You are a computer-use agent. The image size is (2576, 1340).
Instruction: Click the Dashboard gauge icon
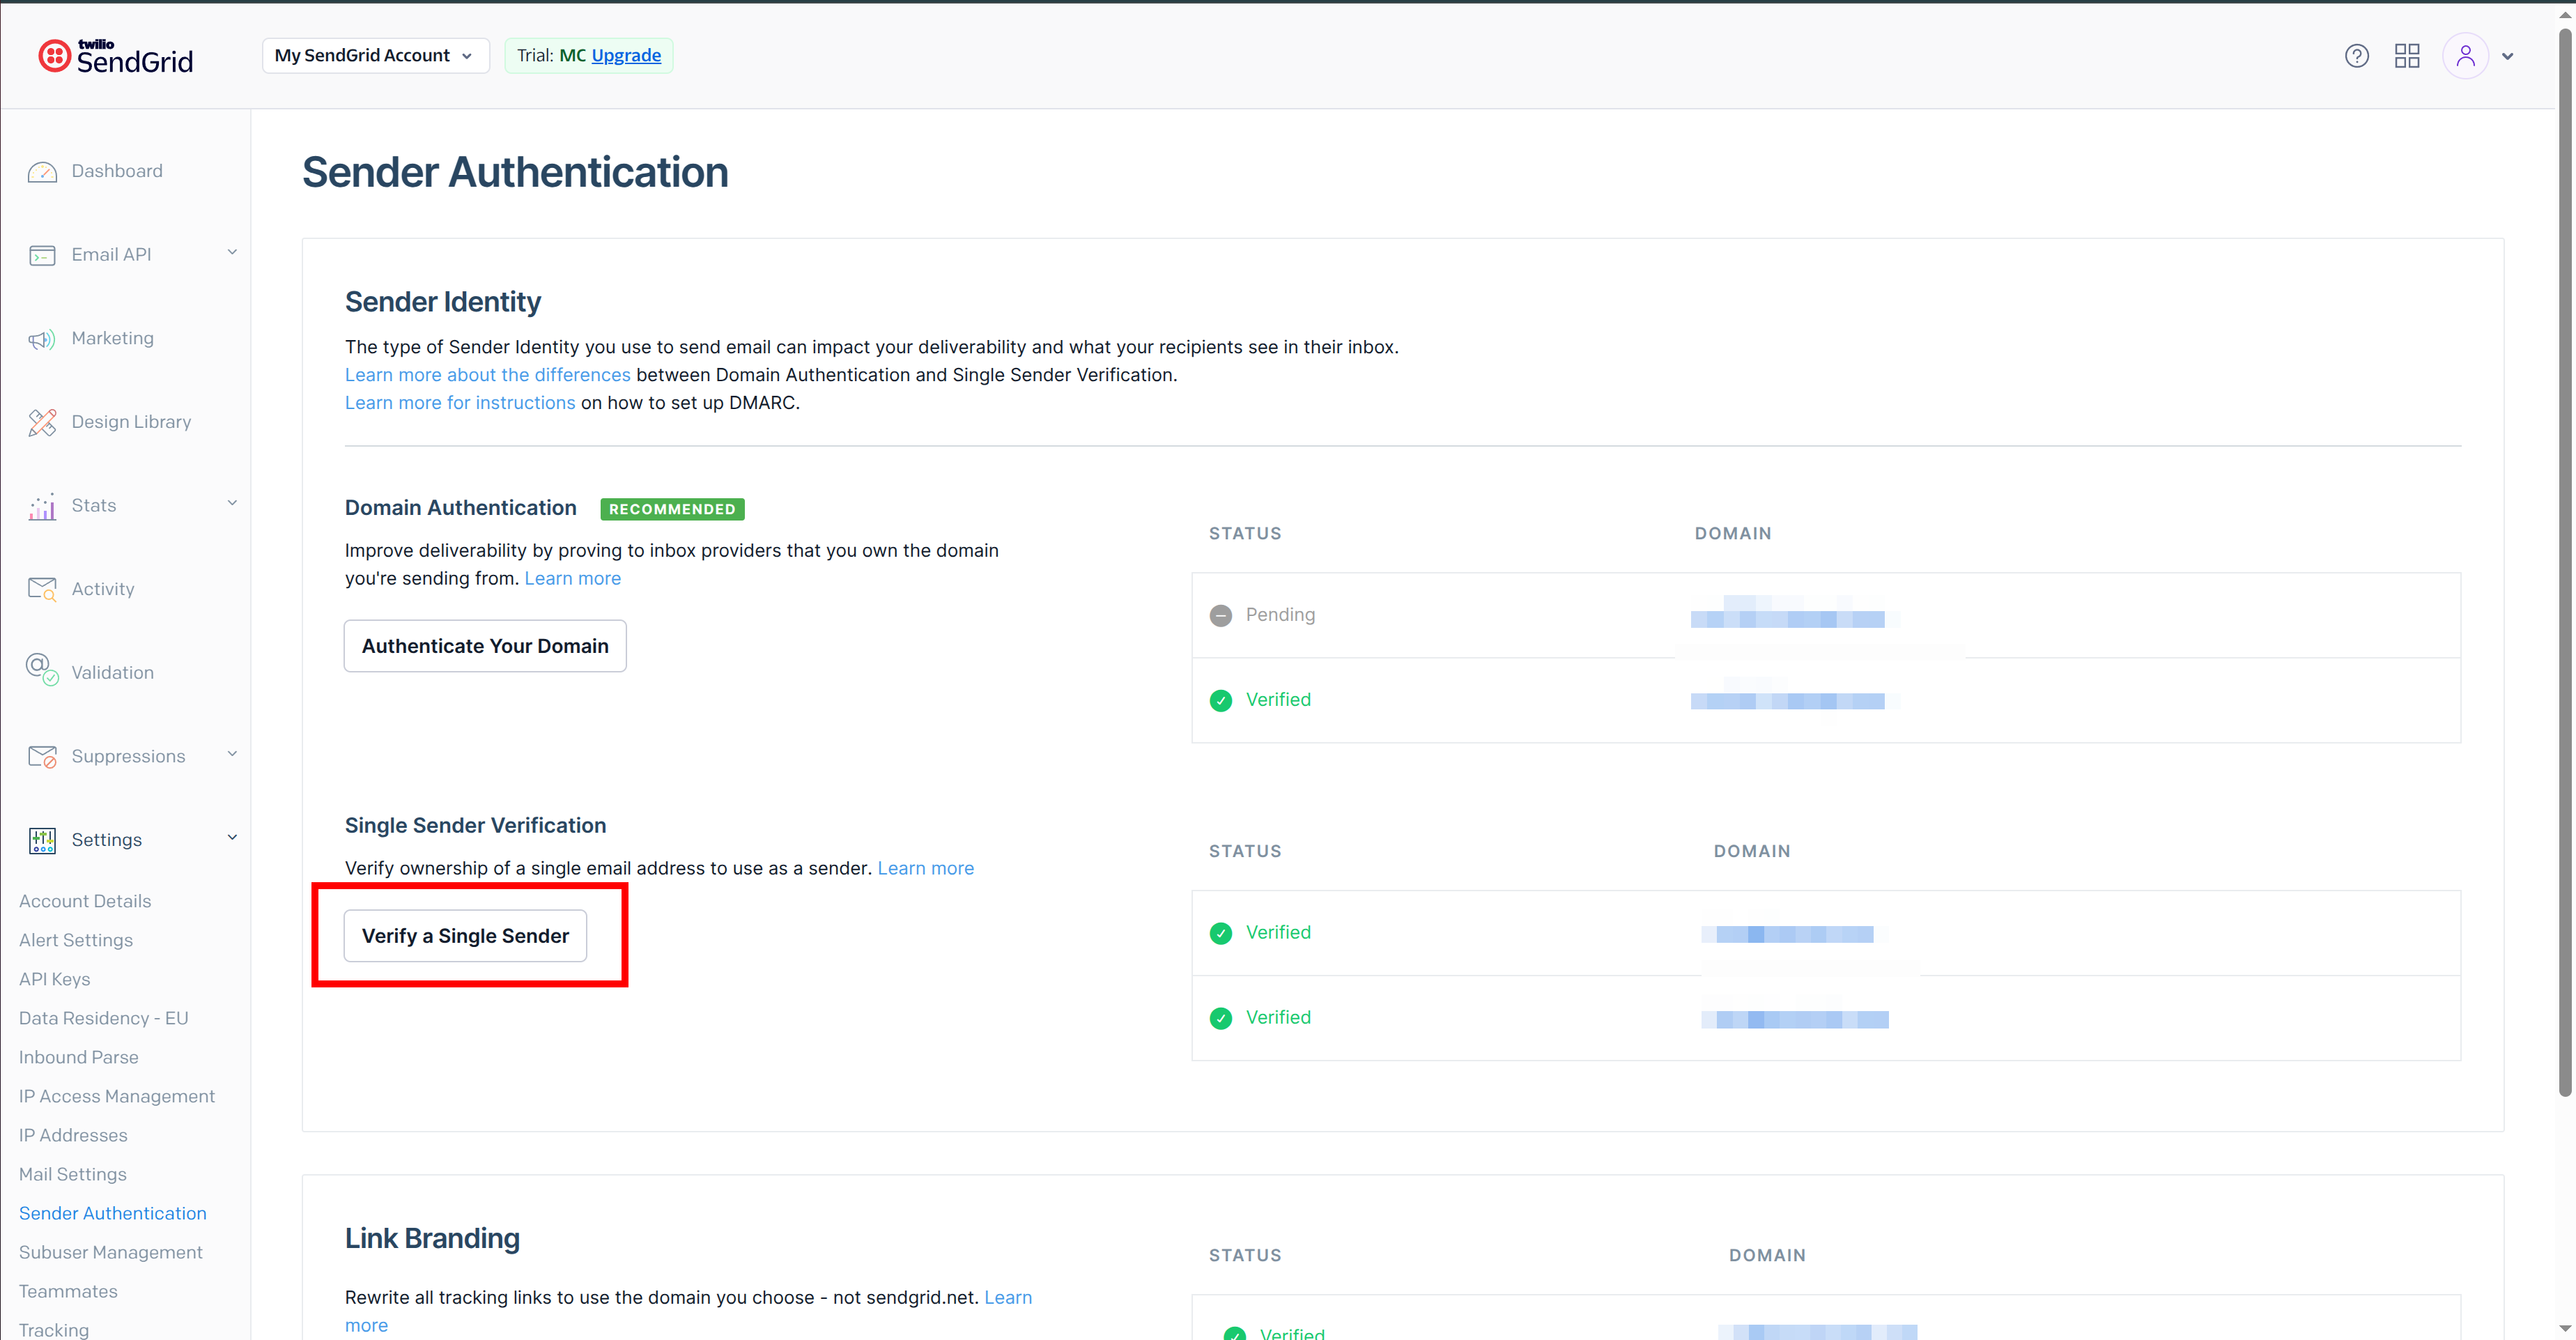(42, 172)
